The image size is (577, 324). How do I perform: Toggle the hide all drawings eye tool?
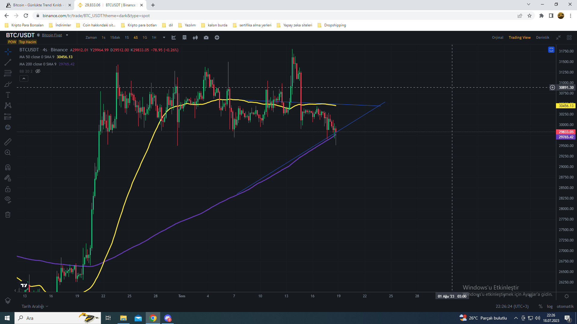point(8,200)
